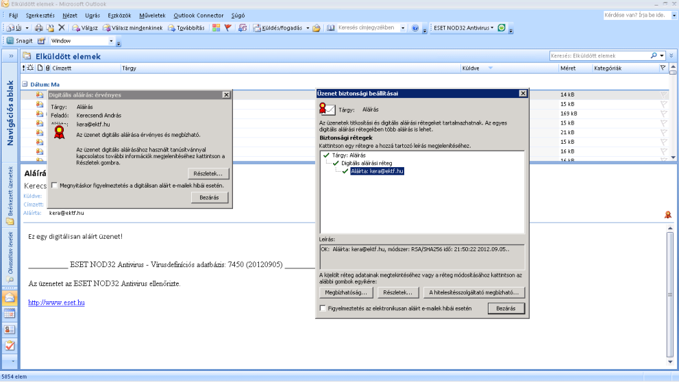679x382 pixels.
Task: Open the Szerkesztés menu
Action: coord(40,16)
